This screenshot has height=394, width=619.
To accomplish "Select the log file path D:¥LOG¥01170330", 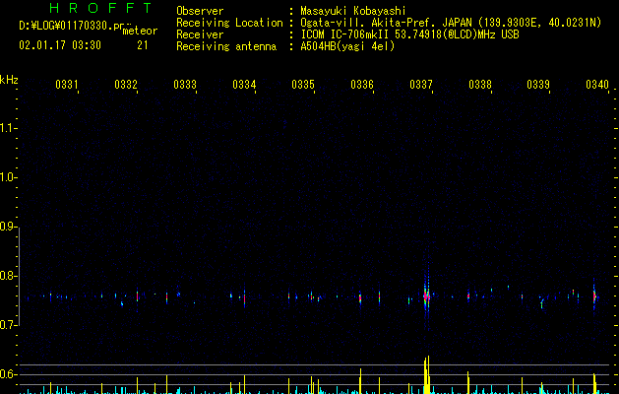I will (x=72, y=26).
